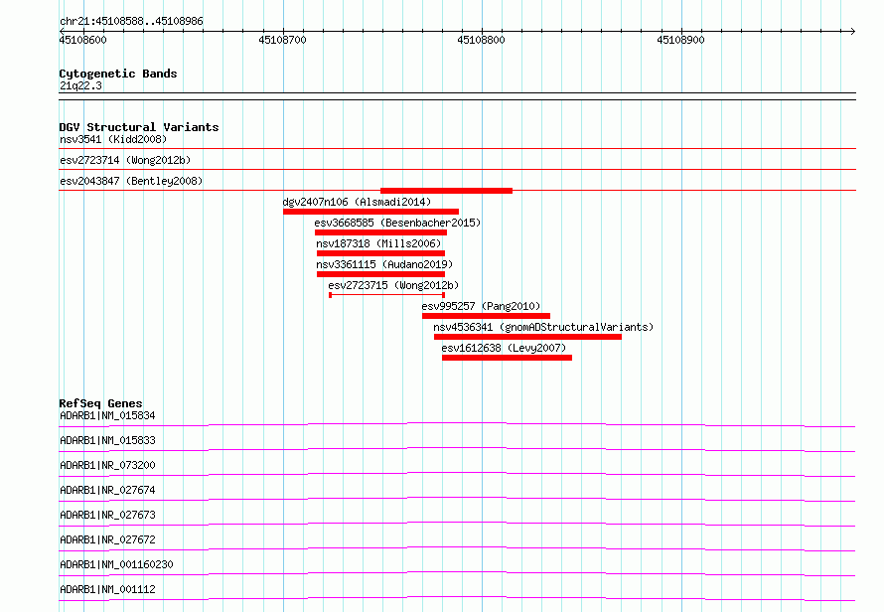Open the first esv2723714 (Wong2012b) variant label
Viewport: 884px width, 612px height.
coord(125,160)
